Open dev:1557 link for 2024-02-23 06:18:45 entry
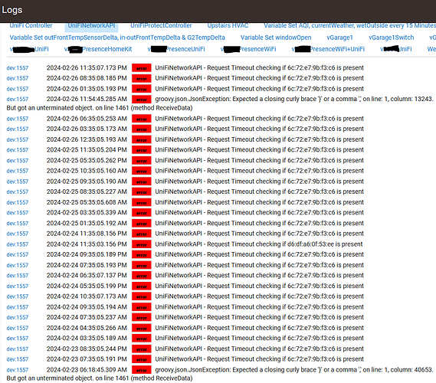 [x=18, y=370]
